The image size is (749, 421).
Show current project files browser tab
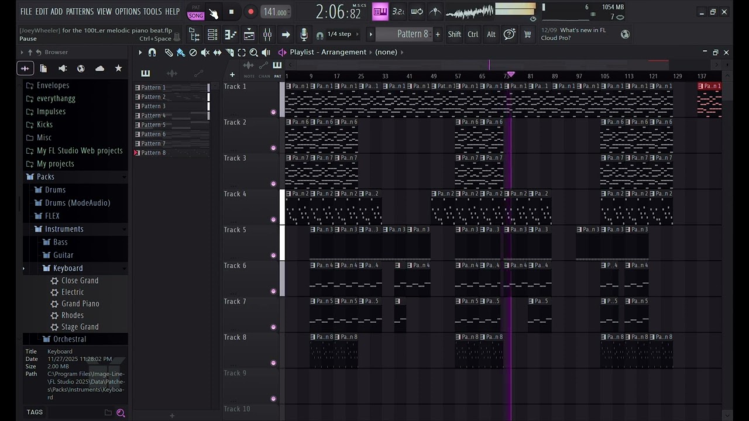point(43,68)
